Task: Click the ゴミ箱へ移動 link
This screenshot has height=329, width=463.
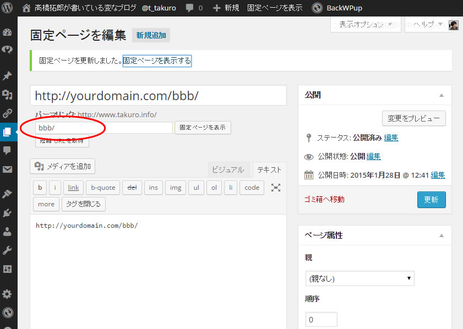Action: pyautogui.click(x=324, y=199)
